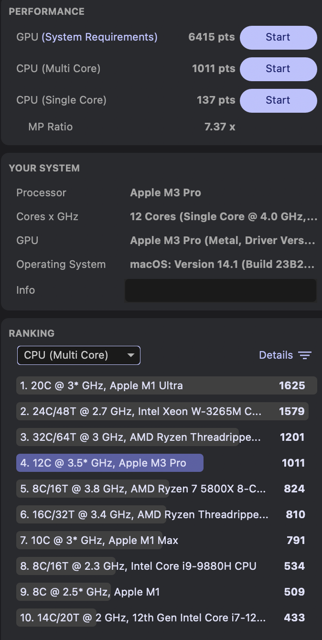Screen dimensions: 322x640
Task: Click the Details filter lines icon
Action: pyautogui.click(x=305, y=355)
